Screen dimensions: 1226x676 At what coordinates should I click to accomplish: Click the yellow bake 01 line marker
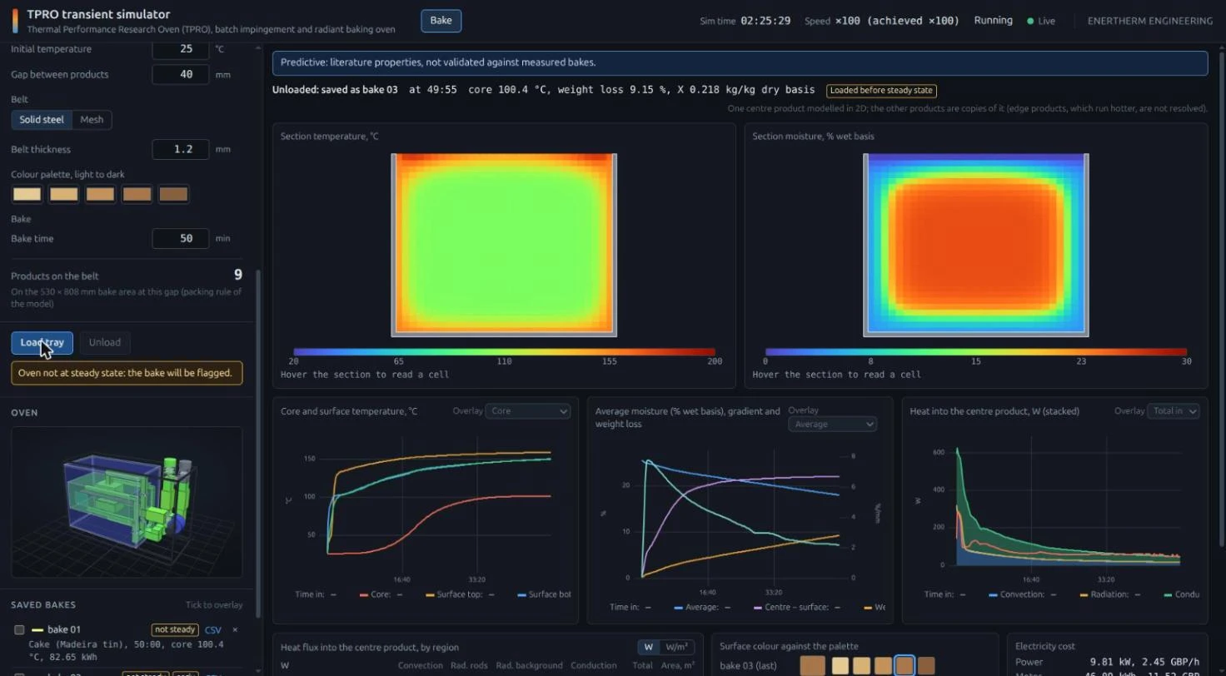point(37,630)
